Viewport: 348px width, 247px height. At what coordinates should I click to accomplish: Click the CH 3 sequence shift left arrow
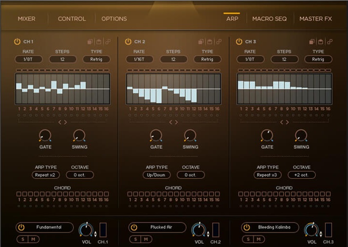[282, 122]
